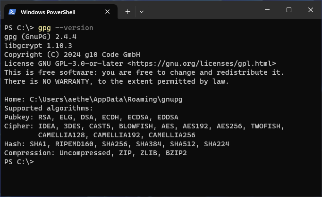Close the terminal window

point(311,9)
